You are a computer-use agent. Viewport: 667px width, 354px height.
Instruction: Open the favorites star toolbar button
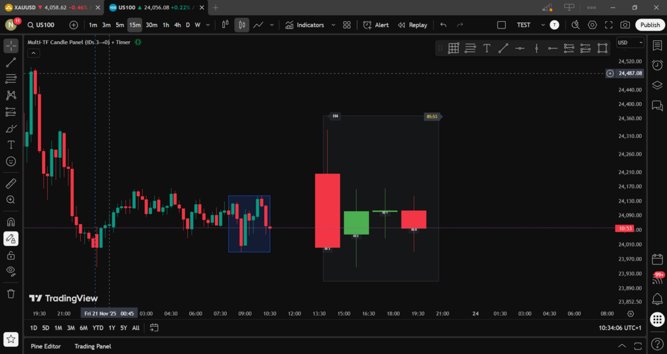11,339
